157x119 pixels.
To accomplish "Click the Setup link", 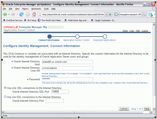I will tap(125, 31).
